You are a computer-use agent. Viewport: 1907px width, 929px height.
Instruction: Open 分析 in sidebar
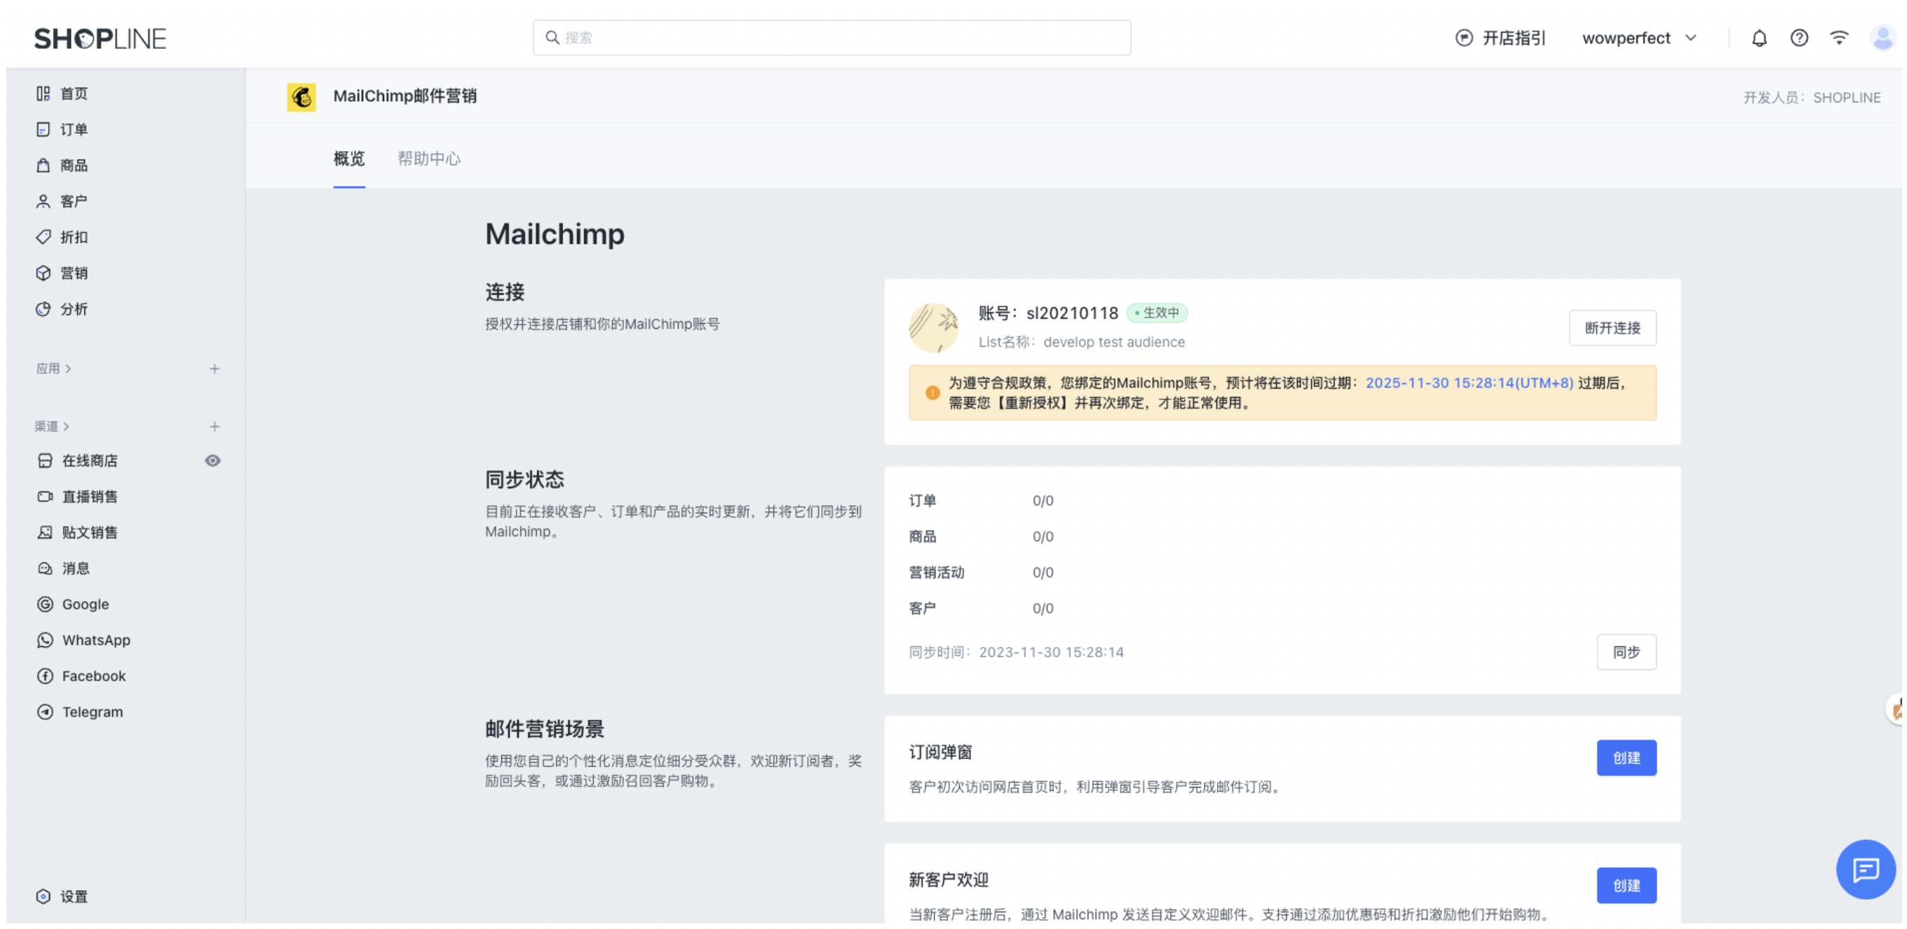click(x=62, y=309)
